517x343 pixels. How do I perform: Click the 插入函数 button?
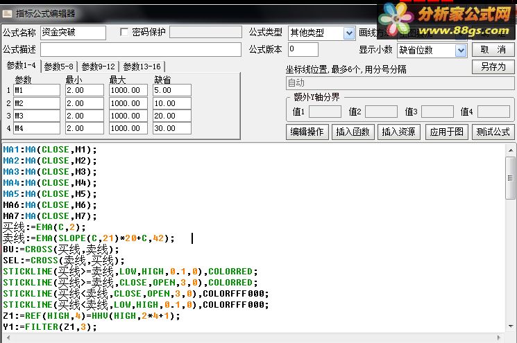[353, 132]
